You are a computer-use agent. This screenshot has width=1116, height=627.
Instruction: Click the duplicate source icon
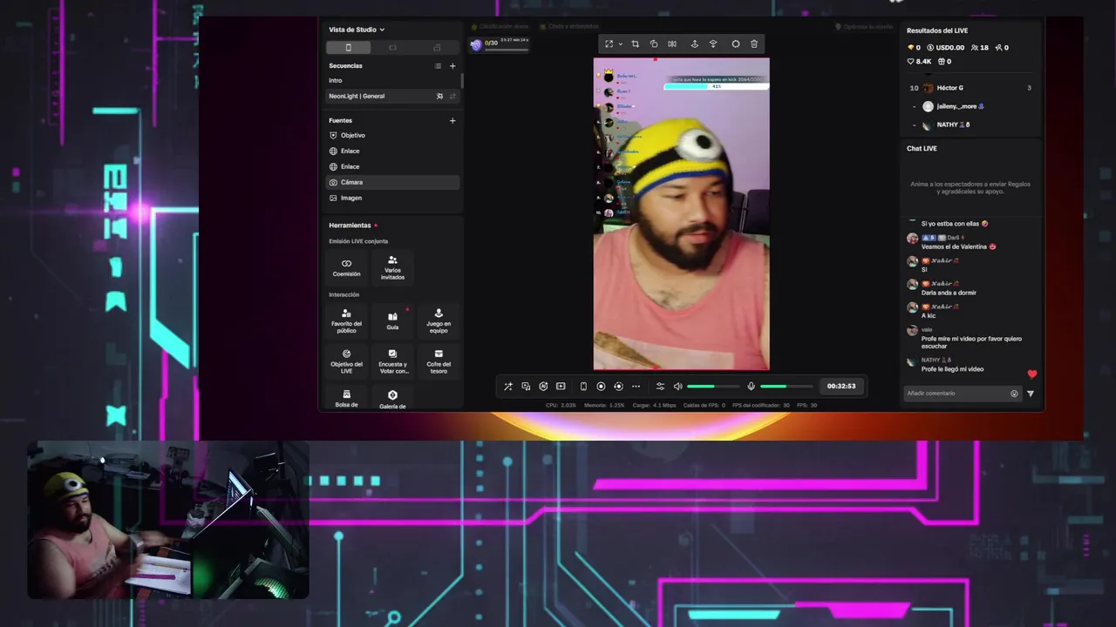click(654, 44)
